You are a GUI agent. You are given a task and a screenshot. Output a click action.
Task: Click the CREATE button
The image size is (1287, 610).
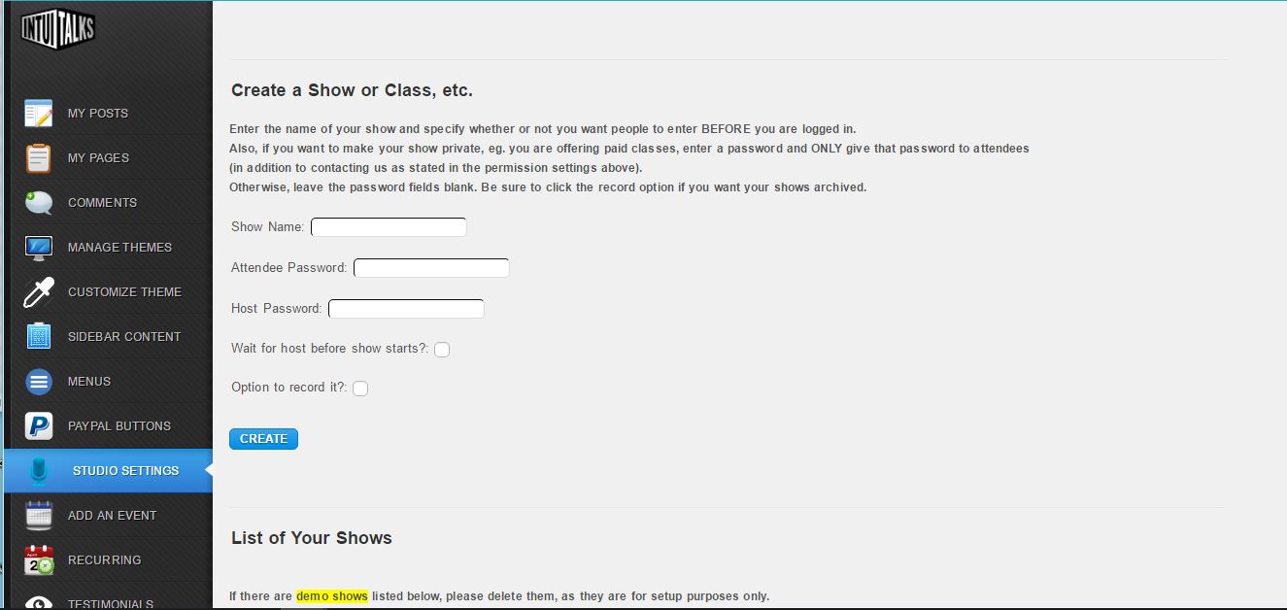pos(263,439)
